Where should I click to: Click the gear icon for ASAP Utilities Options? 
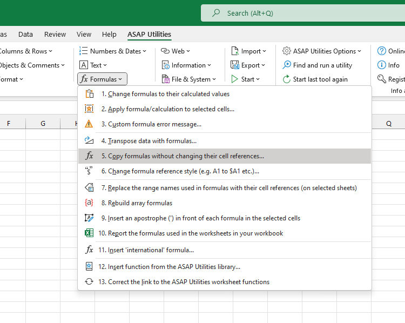[286, 51]
